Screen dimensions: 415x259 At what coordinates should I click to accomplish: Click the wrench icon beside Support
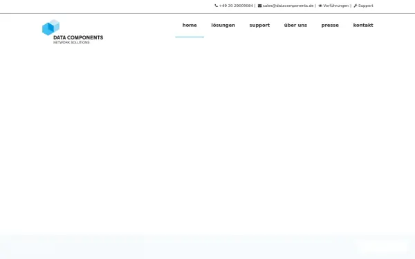pos(356,6)
